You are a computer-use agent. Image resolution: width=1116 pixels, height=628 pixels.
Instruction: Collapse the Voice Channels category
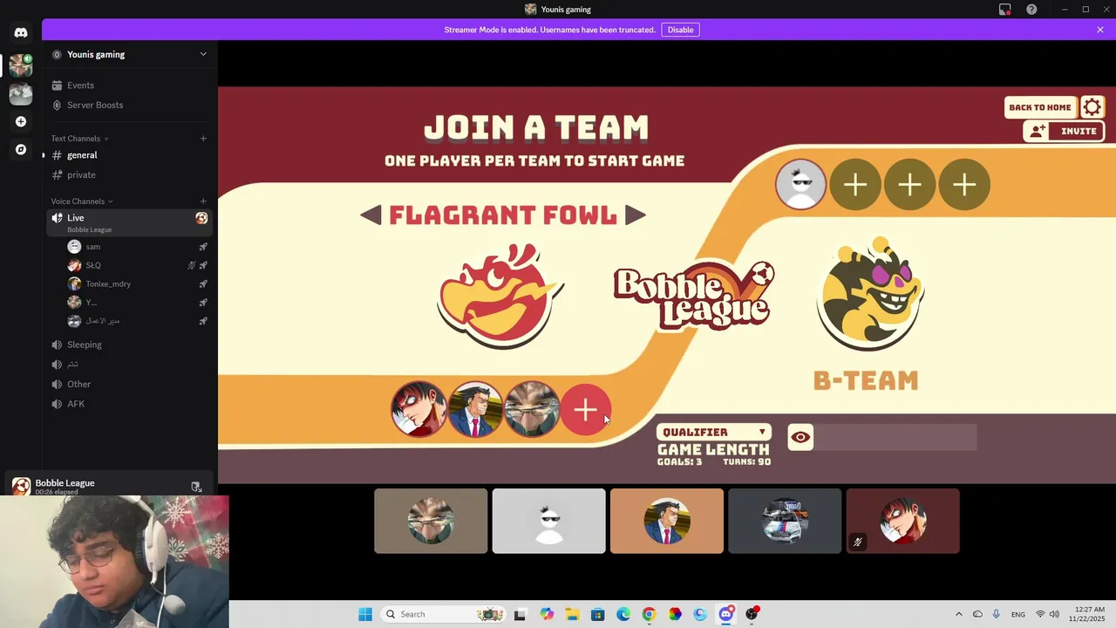tap(82, 201)
